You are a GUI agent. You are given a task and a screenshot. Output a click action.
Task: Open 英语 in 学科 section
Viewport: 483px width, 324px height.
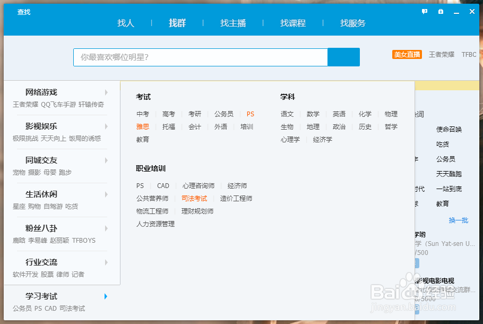tap(339, 114)
